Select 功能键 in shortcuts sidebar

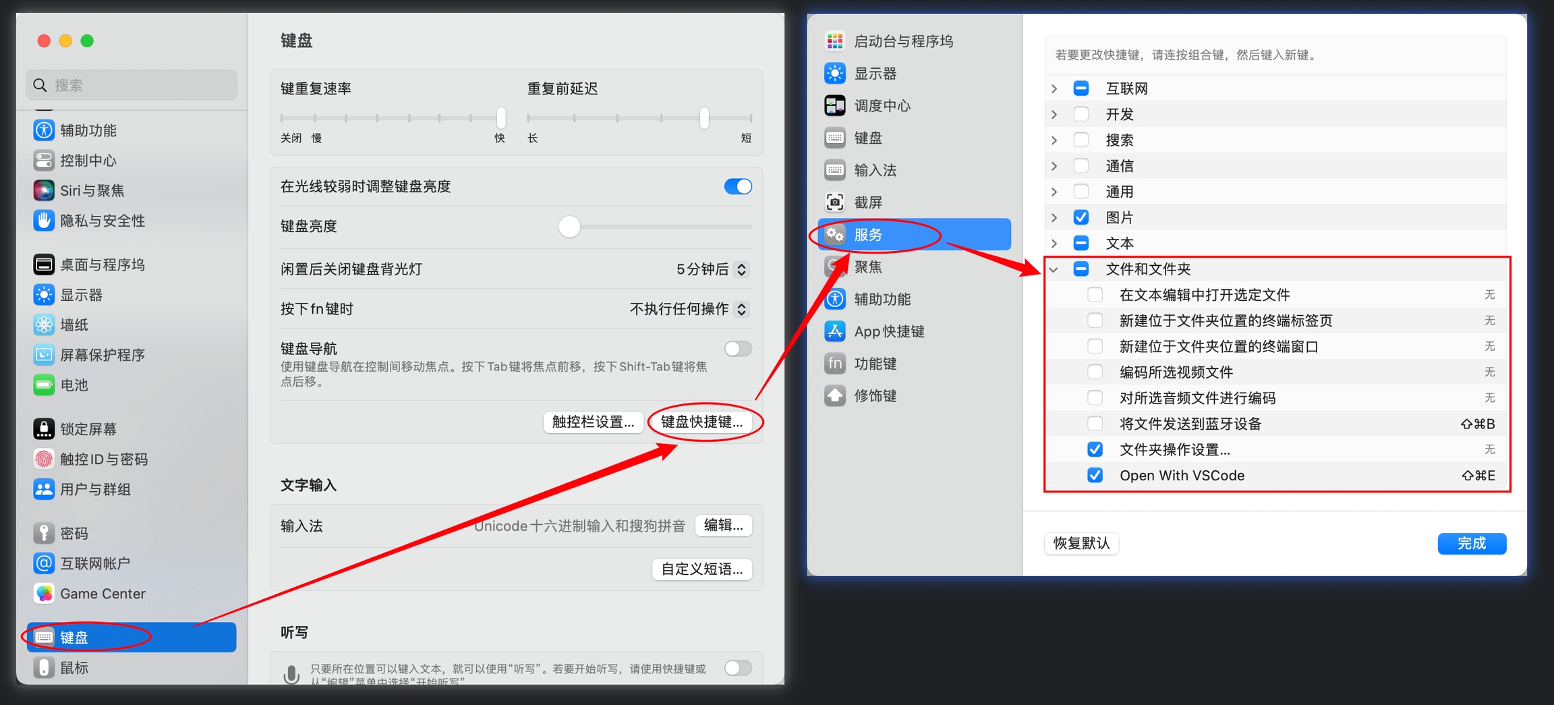pyautogui.click(x=875, y=364)
